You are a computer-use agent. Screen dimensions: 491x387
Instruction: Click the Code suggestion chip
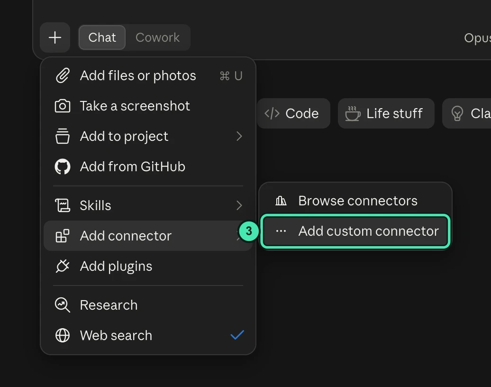coord(293,113)
